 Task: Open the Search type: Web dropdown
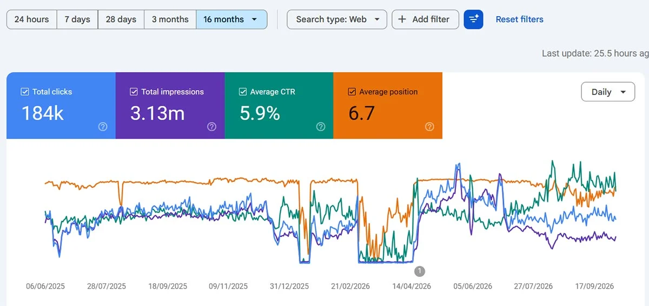click(337, 19)
